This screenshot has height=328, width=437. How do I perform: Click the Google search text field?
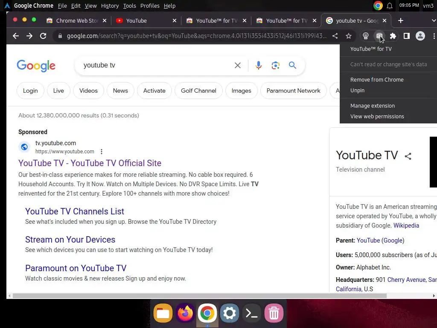point(156,65)
